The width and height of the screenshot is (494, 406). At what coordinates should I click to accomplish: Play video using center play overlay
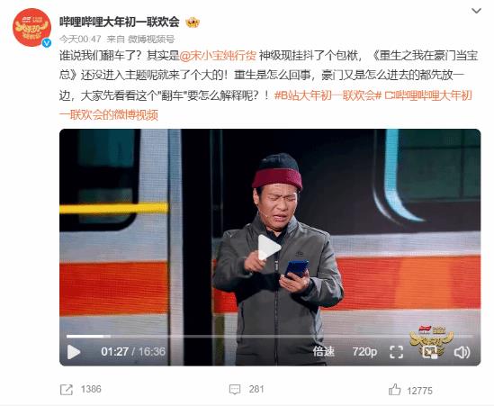[x=268, y=248]
